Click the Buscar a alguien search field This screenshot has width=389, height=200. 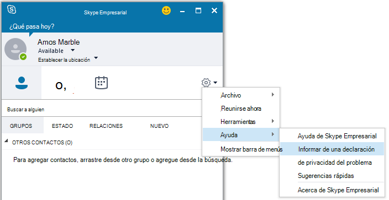point(102,110)
